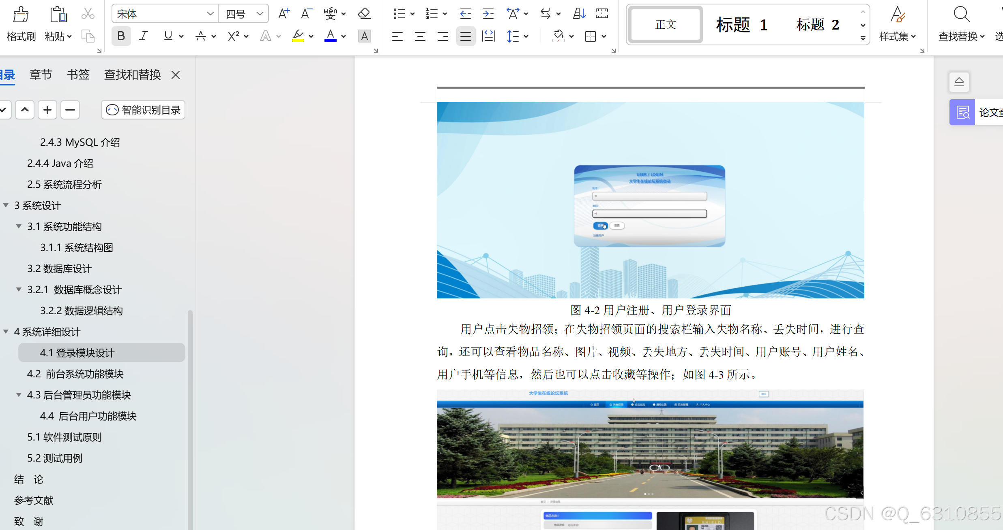This screenshot has width=1003, height=530.
Task: Click the Italic formatting icon
Action: [143, 36]
